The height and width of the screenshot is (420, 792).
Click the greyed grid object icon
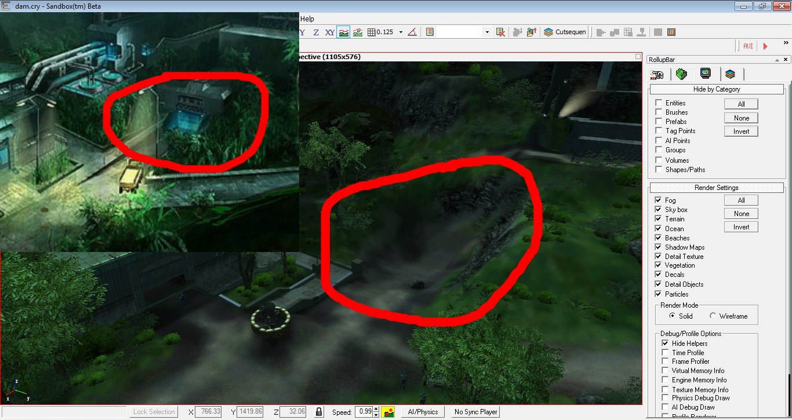[x=628, y=32]
